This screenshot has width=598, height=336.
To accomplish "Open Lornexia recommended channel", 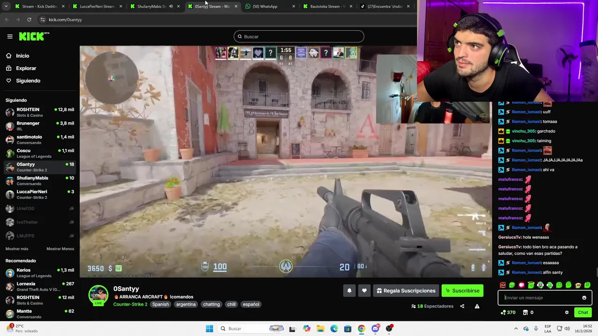I will coord(40,286).
